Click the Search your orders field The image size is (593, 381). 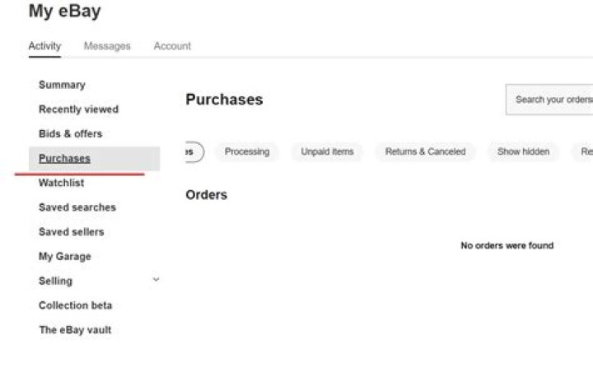[552, 100]
